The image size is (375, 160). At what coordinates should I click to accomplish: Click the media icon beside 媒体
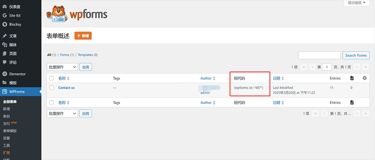click(4, 45)
